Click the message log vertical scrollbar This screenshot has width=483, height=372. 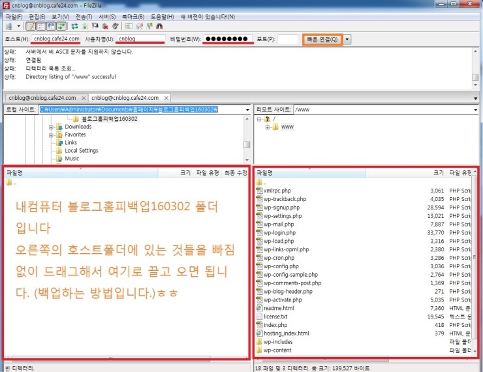(475, 69)
